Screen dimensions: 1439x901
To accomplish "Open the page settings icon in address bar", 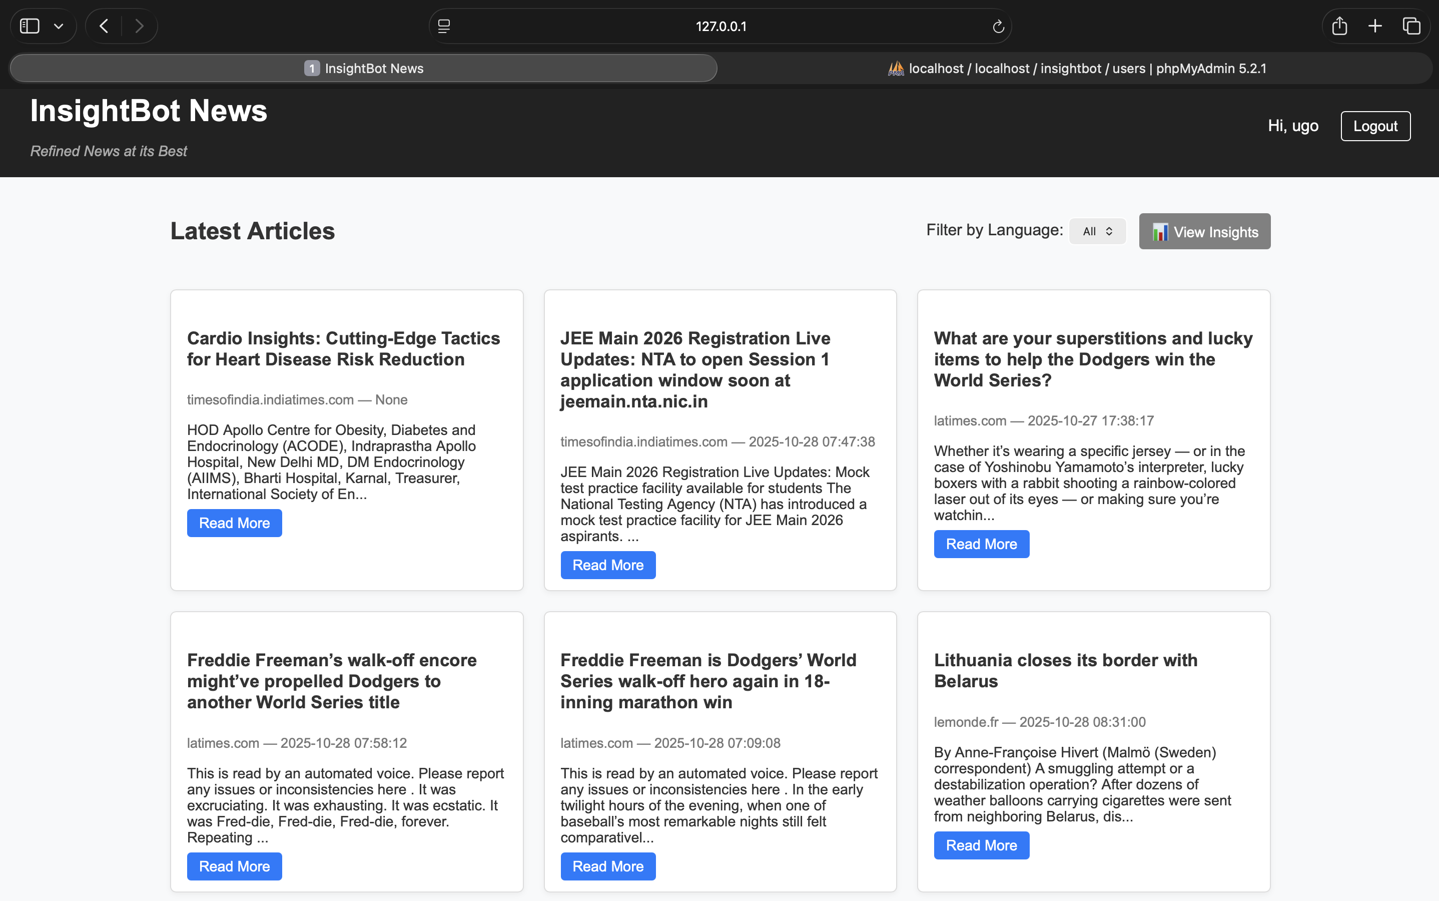I will coord(444,26).
